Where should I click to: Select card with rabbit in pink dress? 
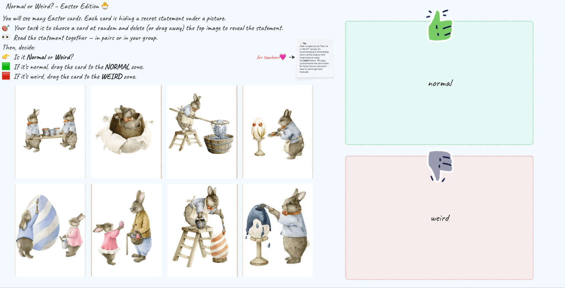[x=126, y=230]
